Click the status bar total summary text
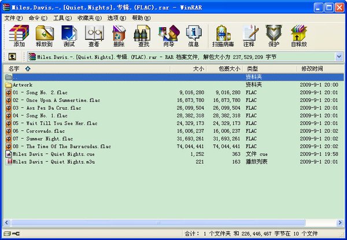 point(251,234)
